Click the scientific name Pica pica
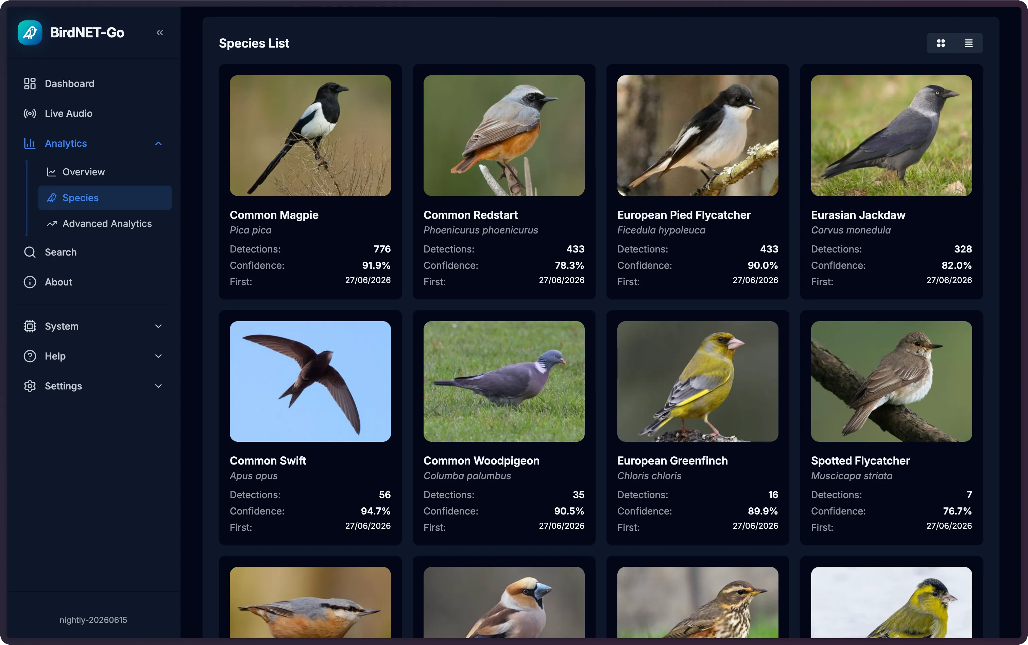 251,230
